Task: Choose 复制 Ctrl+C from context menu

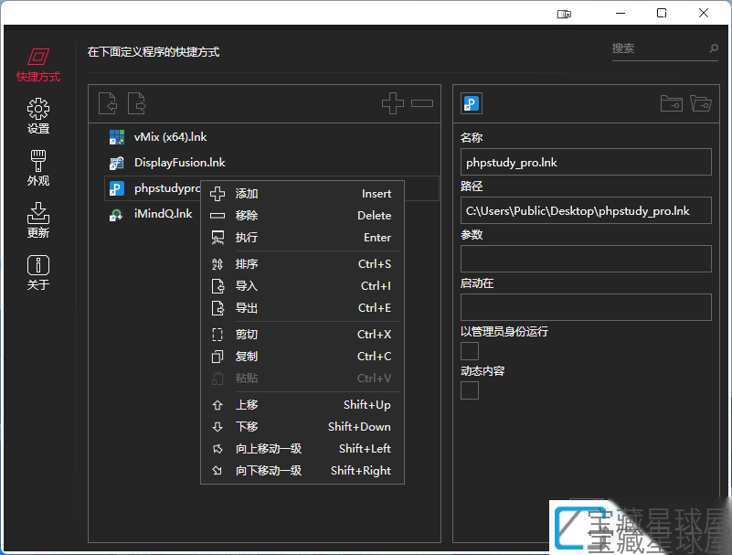Action: pyautogui.click(x=302, y=357)
